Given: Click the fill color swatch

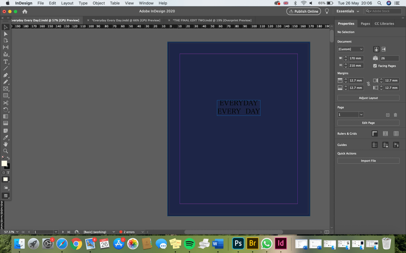Looking at the screenshot, I should 4,163.
